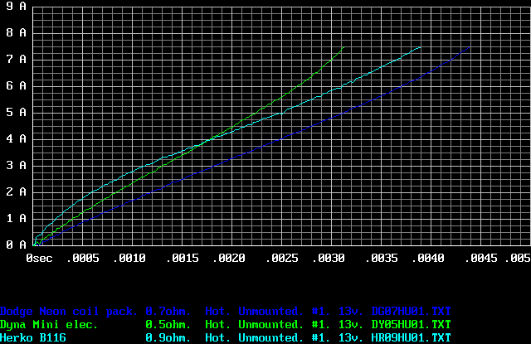Click the end of the green Dyna curve
Image resolution: width=531 pixels, height=344 pixels.
[x=343, y=48]
